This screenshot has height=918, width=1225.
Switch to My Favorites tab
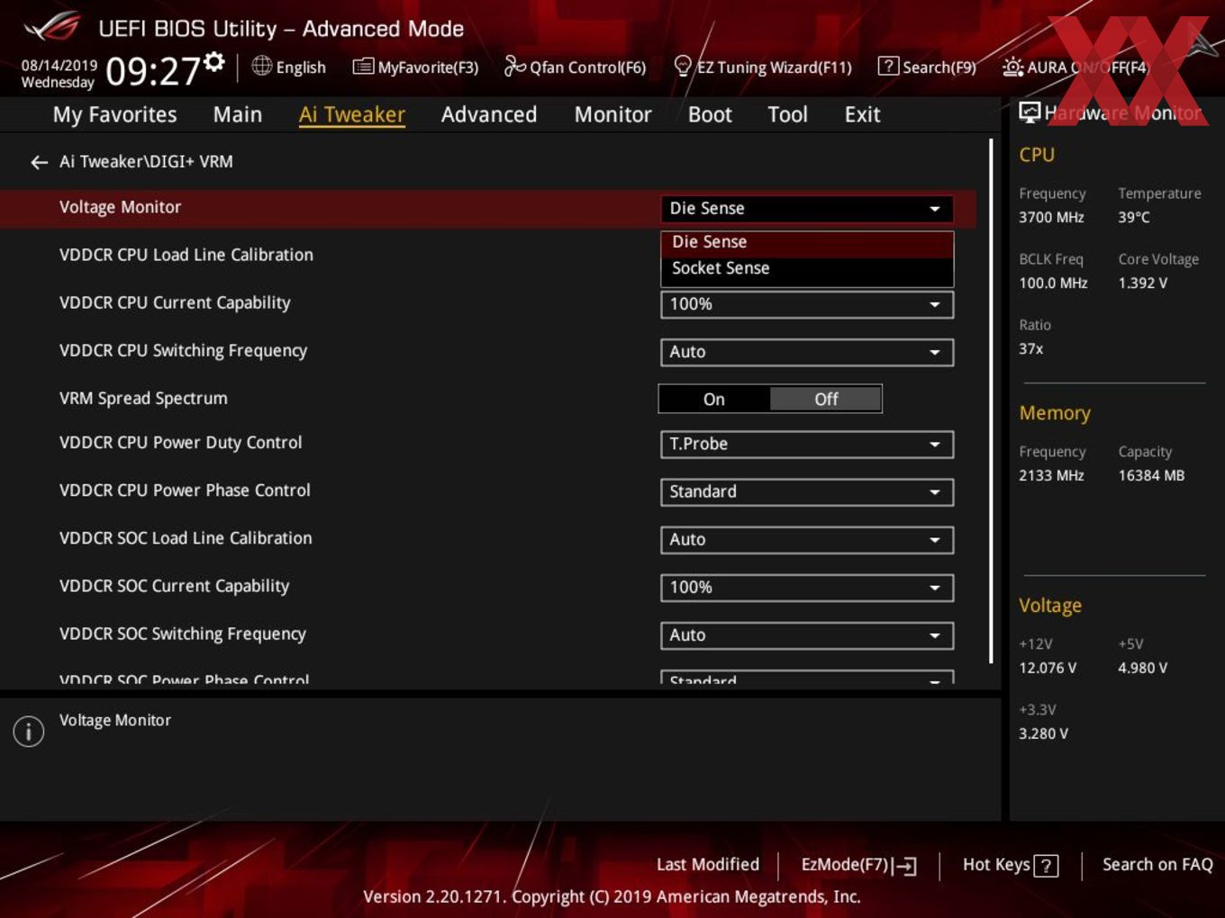coord(114,115)
